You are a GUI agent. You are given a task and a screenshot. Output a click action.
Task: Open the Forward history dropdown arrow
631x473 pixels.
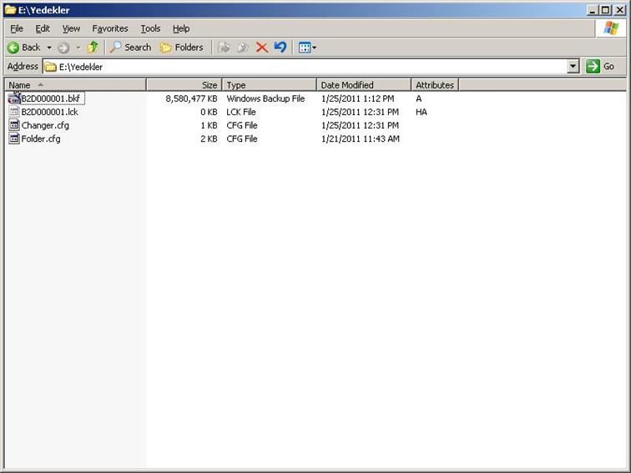[78, 48]
